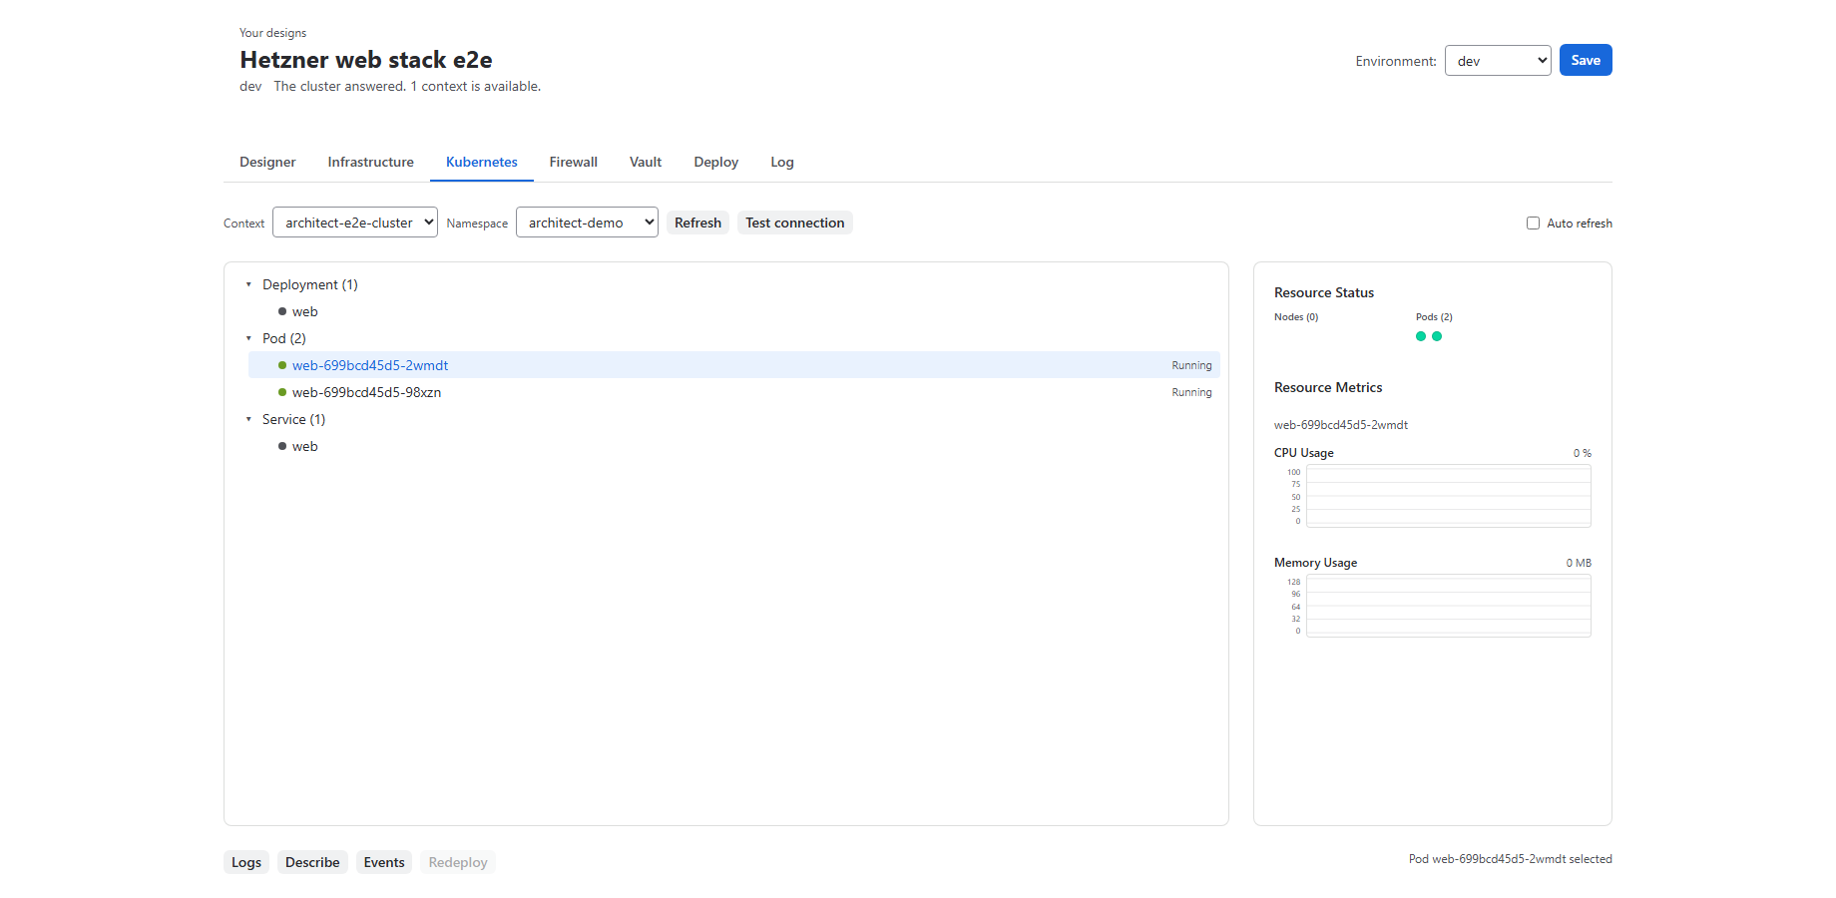This screenshot has width=1836, height=898.
Task: Open Logs for the selected pod
Action: (x=246, y=862)
